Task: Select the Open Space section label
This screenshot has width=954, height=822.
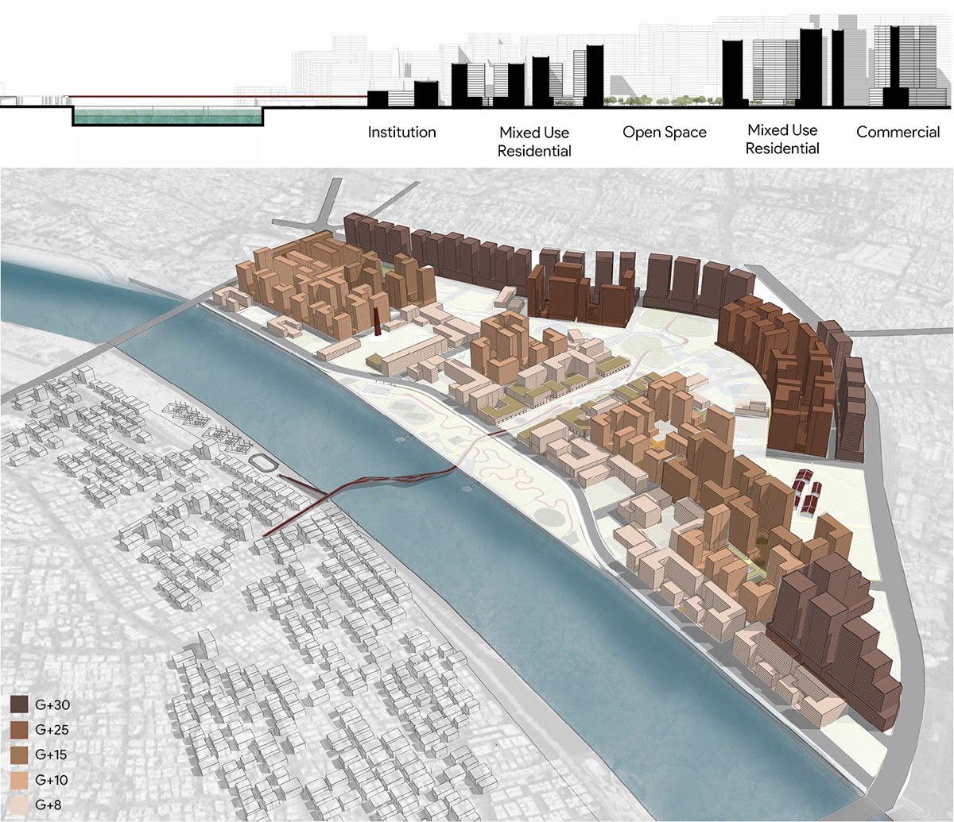Action: tap(664, 132)
